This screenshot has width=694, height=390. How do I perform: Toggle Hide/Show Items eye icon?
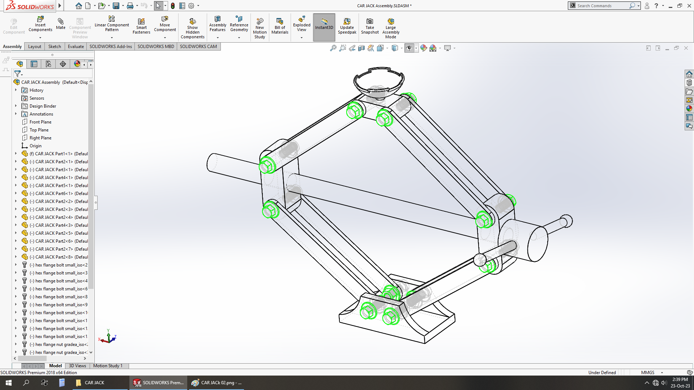point(409,48)
